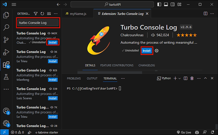Kill terminal with the trash icon

pyautogui.click(x=192, y=78)
